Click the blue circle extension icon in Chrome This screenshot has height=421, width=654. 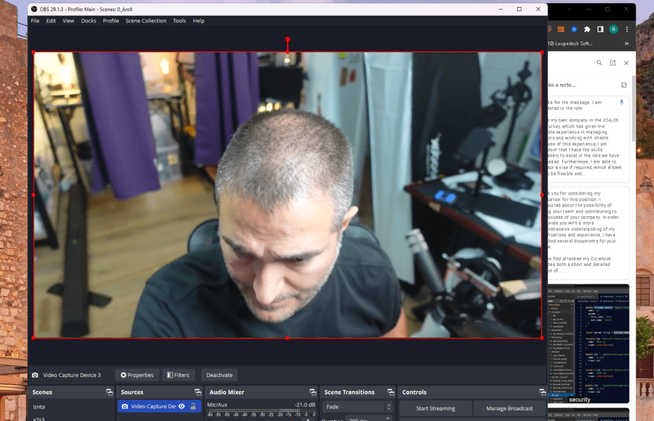(574, 29)
